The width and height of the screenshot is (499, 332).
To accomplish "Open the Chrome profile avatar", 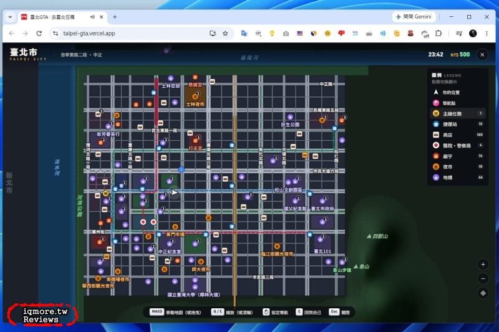I will click(x=473, y=34).
